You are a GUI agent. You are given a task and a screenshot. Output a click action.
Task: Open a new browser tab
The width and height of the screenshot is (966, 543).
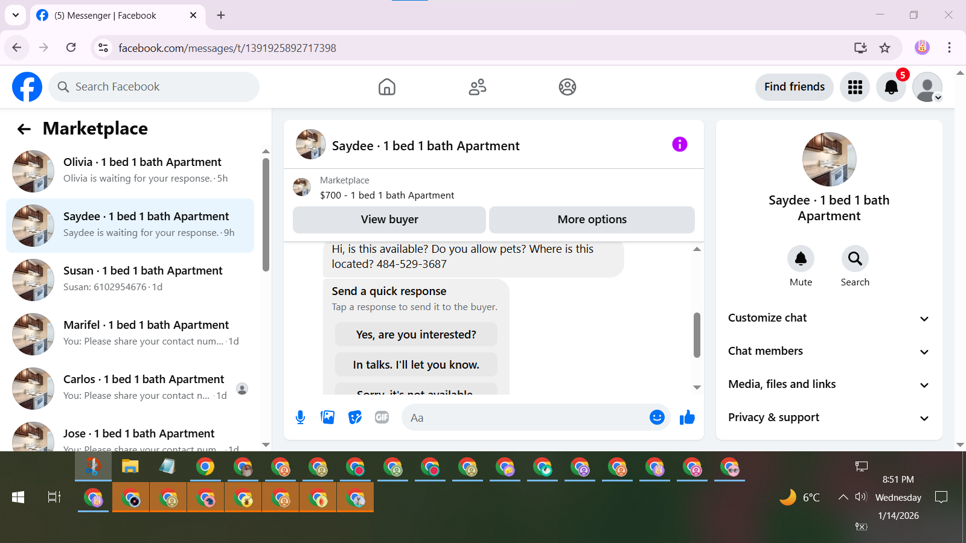point(221,15)
